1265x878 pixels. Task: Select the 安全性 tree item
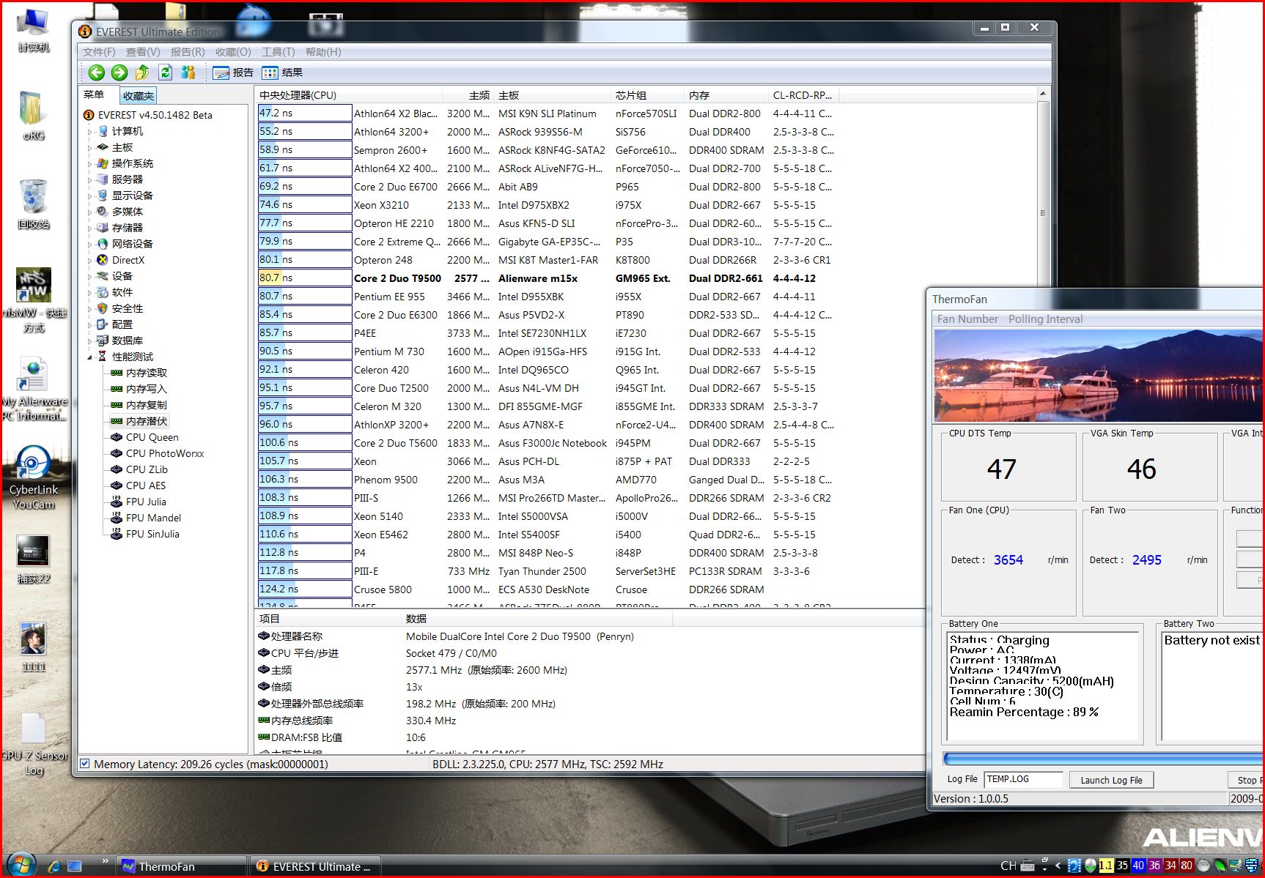tap(128, 308)
